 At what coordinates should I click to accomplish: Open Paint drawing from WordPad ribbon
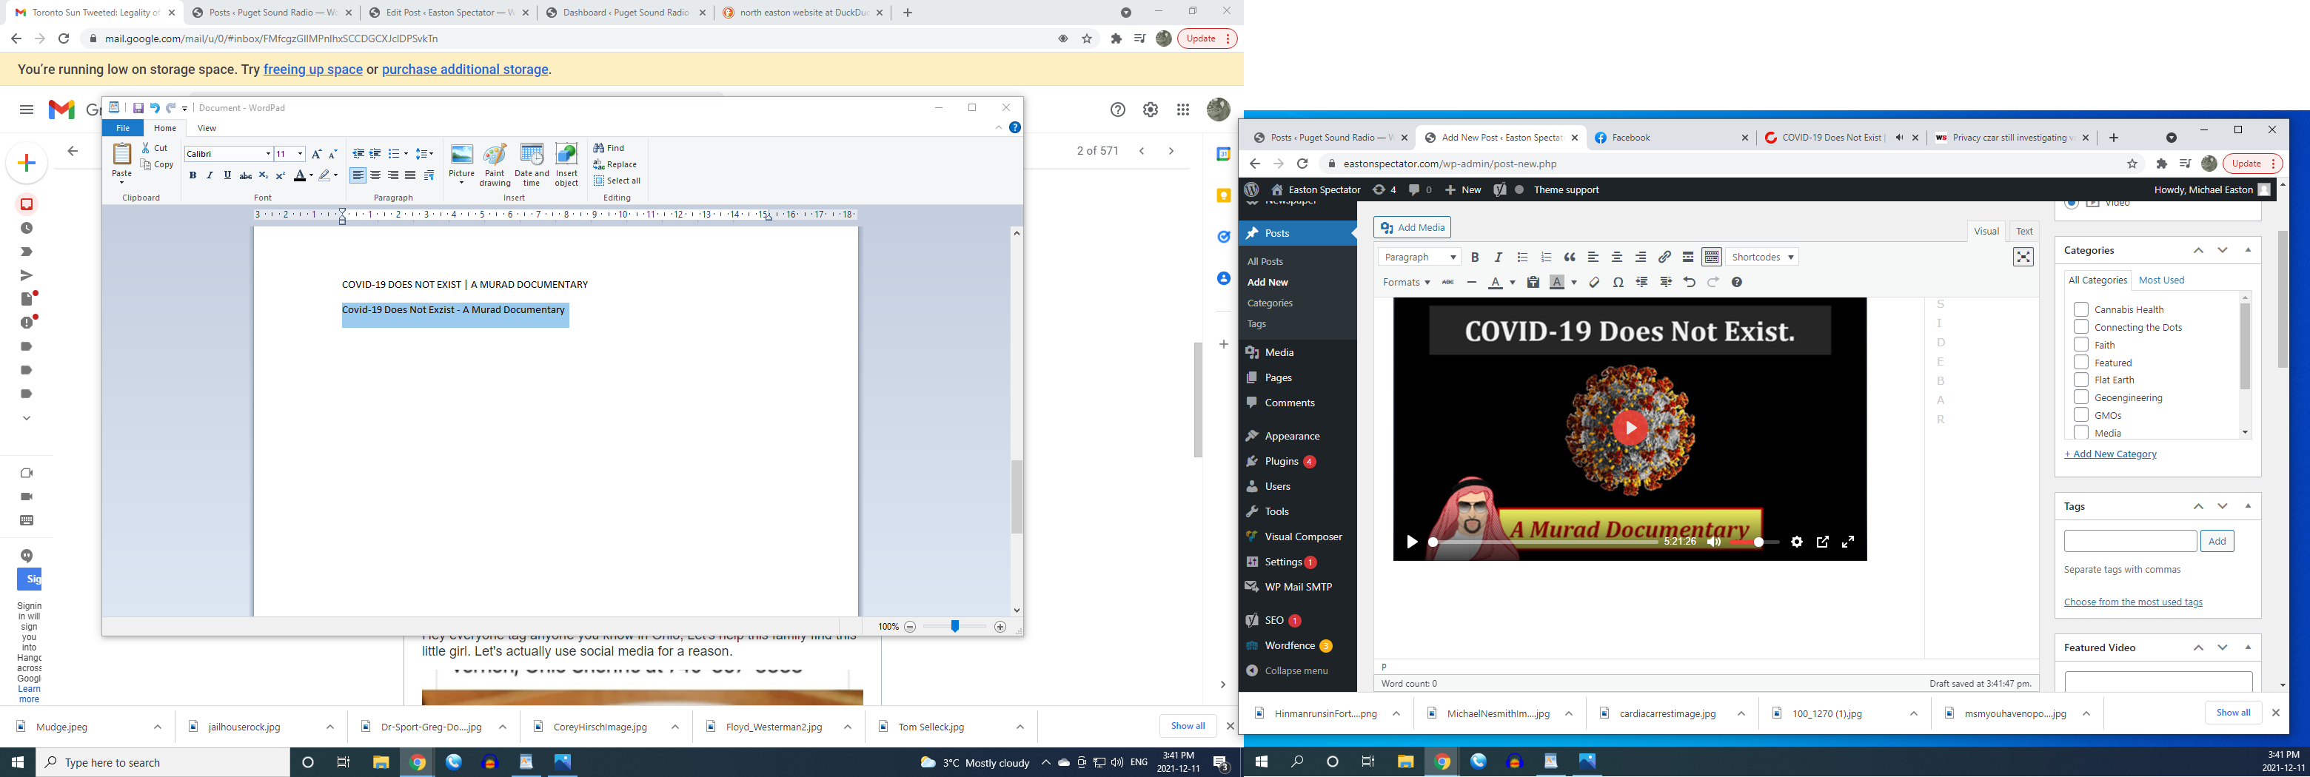tap(494, 164)
